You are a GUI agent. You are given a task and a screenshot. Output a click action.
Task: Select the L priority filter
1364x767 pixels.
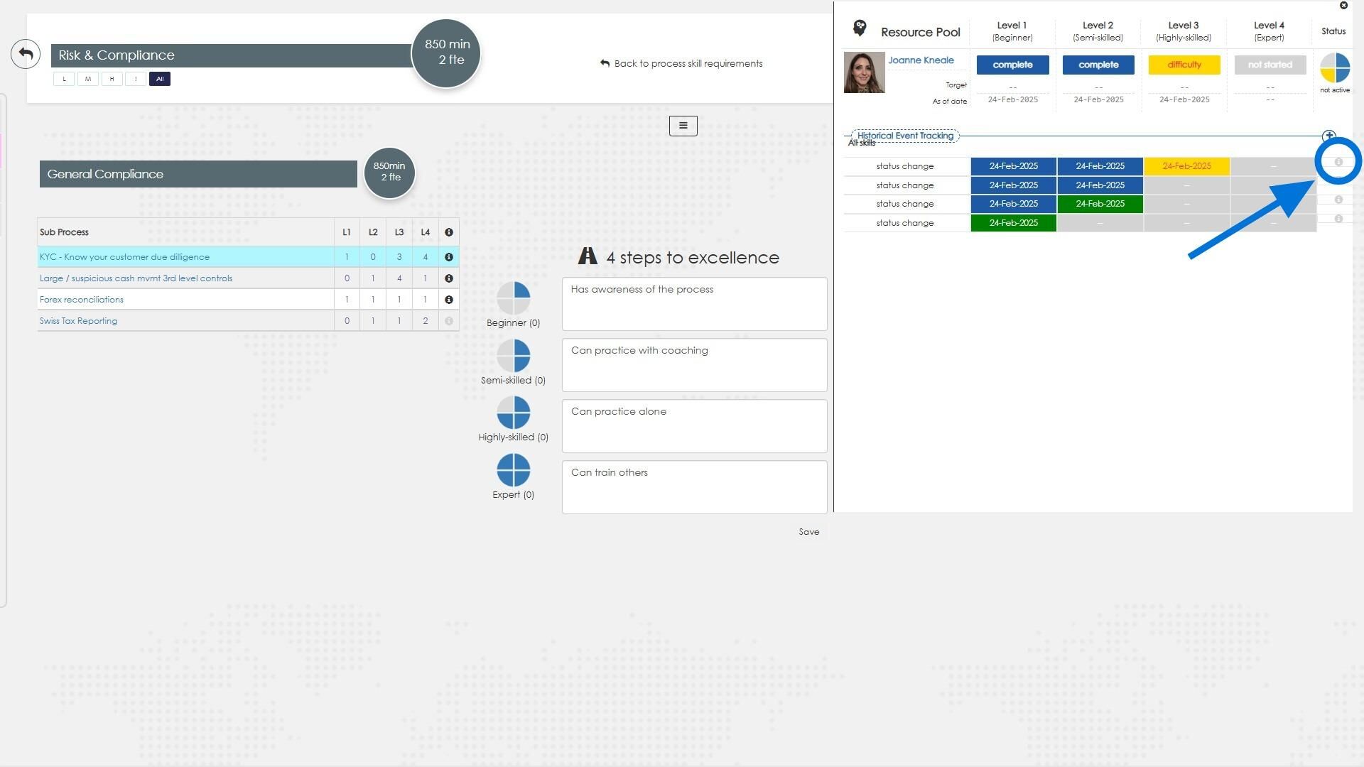[64, 79]
